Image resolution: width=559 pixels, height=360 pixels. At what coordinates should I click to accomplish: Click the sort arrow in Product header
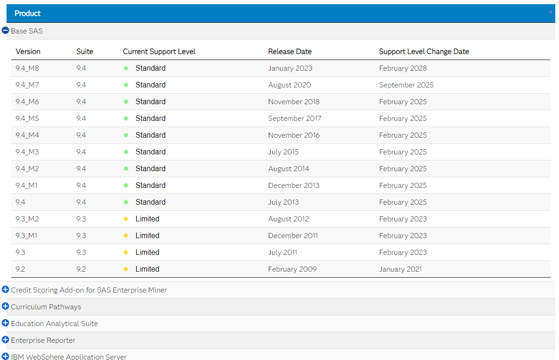pyautogui.click(x=551, y=12)
